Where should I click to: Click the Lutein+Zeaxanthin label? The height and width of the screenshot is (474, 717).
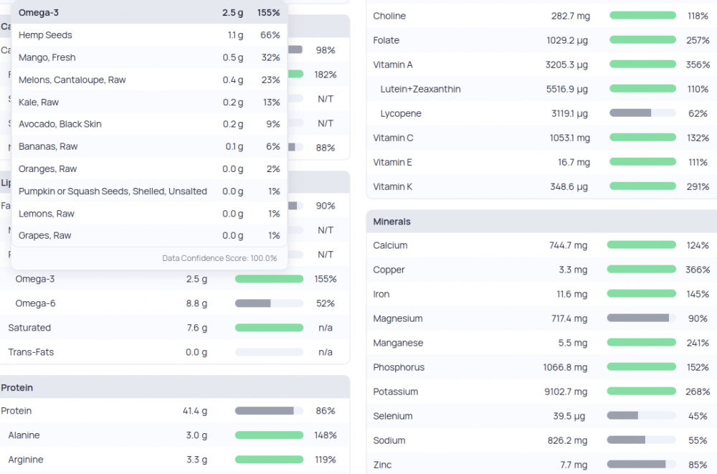[x=420, y=89]
